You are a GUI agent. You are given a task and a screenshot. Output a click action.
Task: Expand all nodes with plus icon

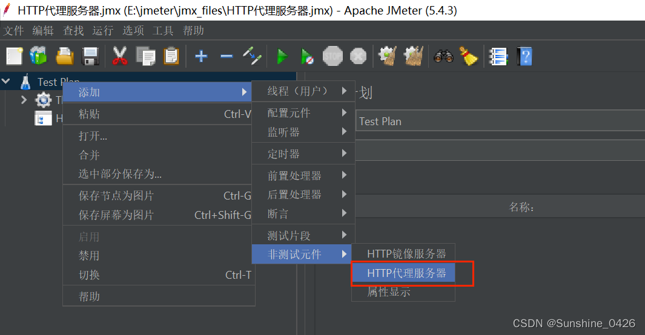(201, 56)
